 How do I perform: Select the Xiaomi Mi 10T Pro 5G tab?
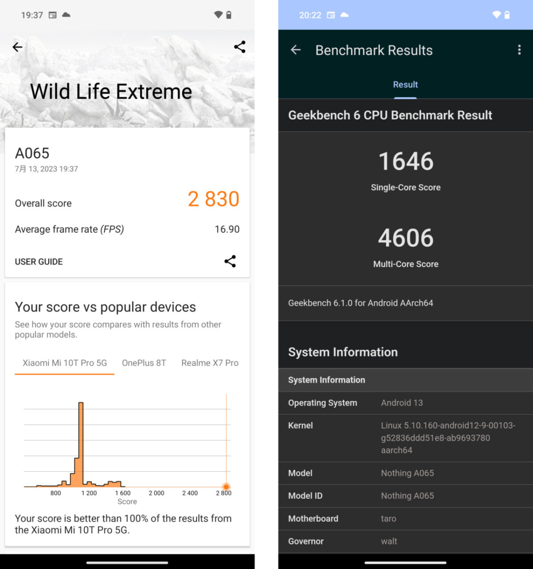pyautogui.click(x=64, y=363)
